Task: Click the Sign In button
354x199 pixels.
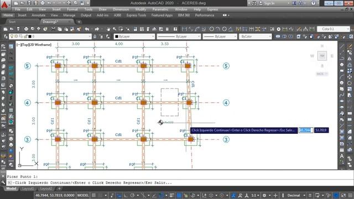Action: click(x=267, y=3)
